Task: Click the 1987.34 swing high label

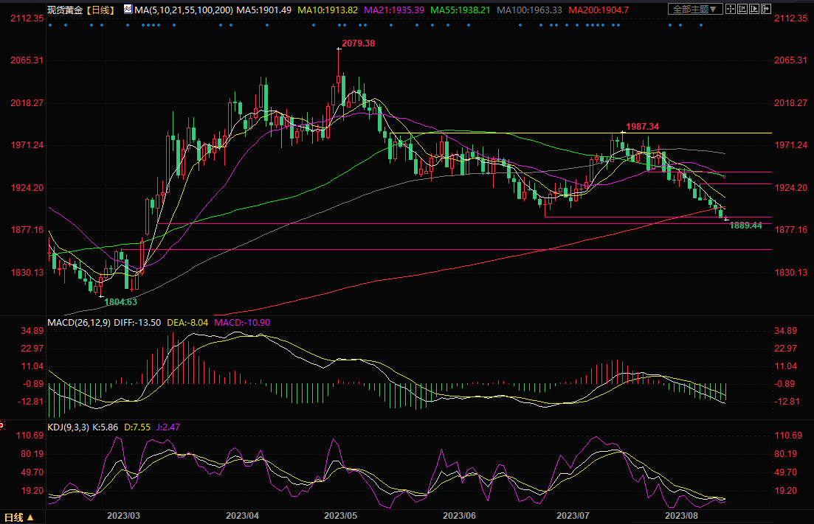Action: pyautogui.click(x=642, y=127)
